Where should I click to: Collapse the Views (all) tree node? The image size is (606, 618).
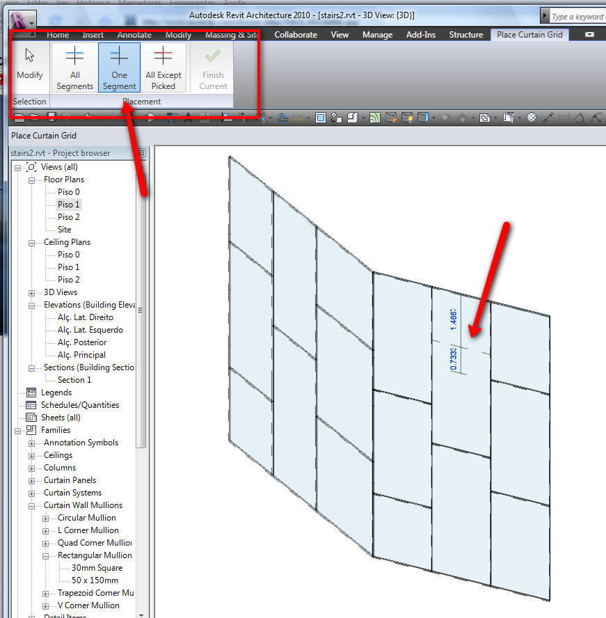coord(17,168)
